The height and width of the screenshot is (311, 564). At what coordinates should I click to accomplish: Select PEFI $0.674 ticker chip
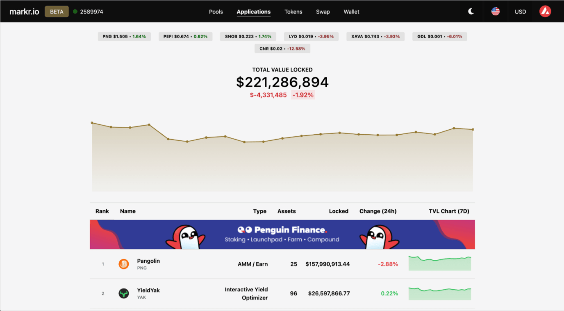[185, 36]
